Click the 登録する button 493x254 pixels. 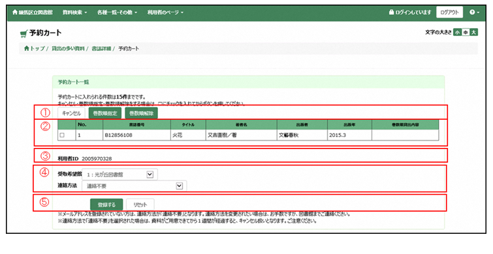(x=106, y=205)
